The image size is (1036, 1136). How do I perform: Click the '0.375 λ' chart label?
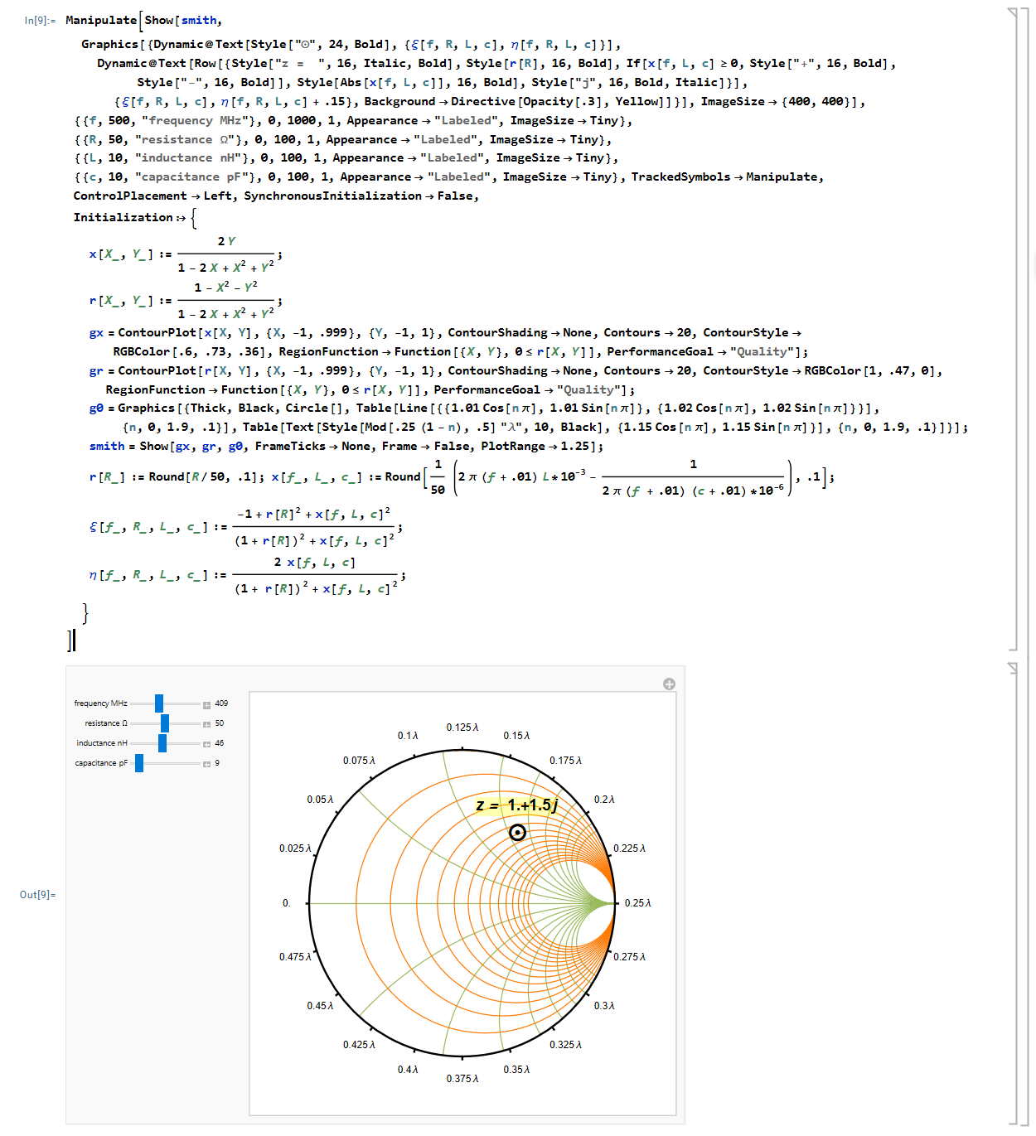[462, 1079]
